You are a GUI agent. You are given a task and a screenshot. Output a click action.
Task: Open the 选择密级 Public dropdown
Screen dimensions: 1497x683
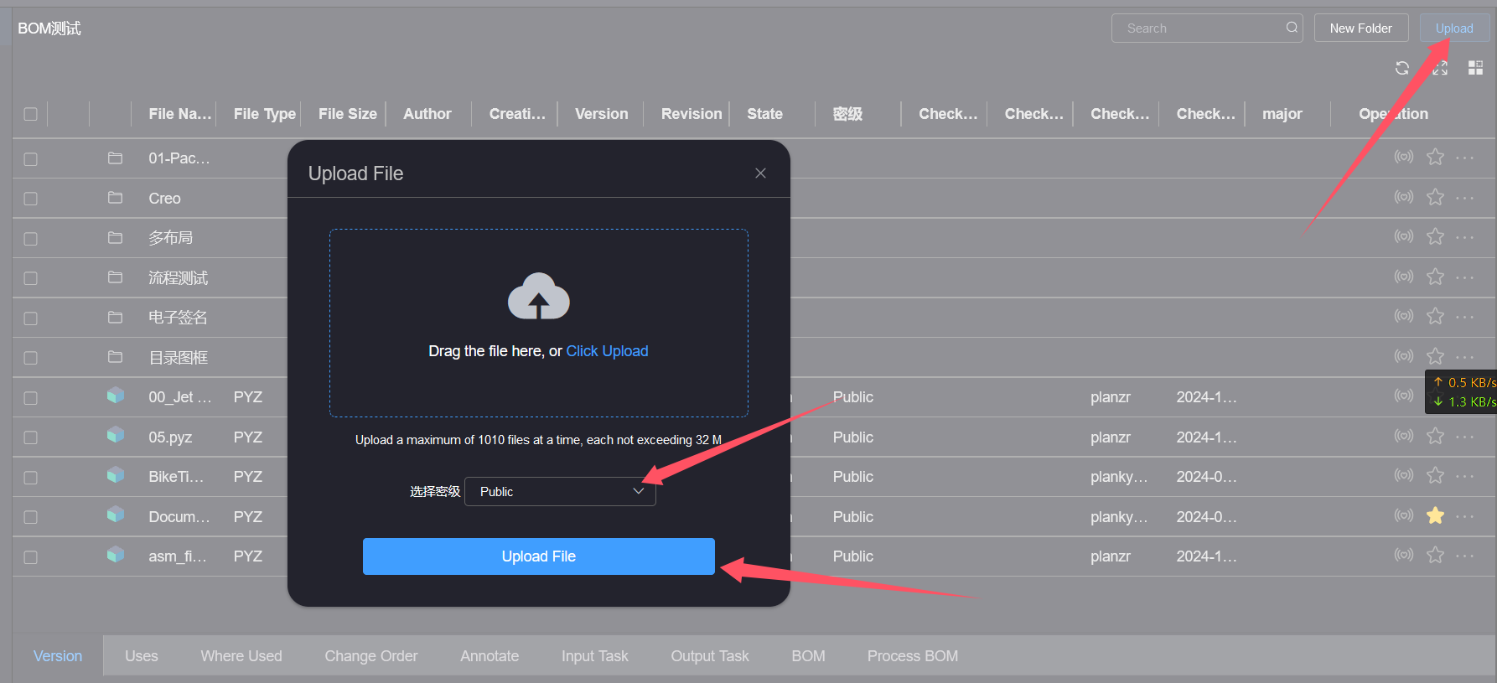[x=560, y=492]
